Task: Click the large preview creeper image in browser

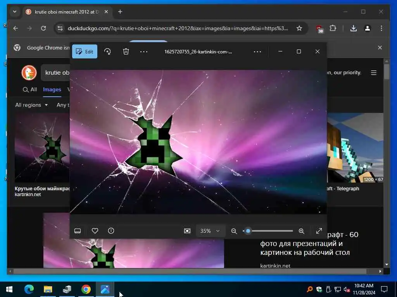Action: pyautogui.click(x=134, y=253)
